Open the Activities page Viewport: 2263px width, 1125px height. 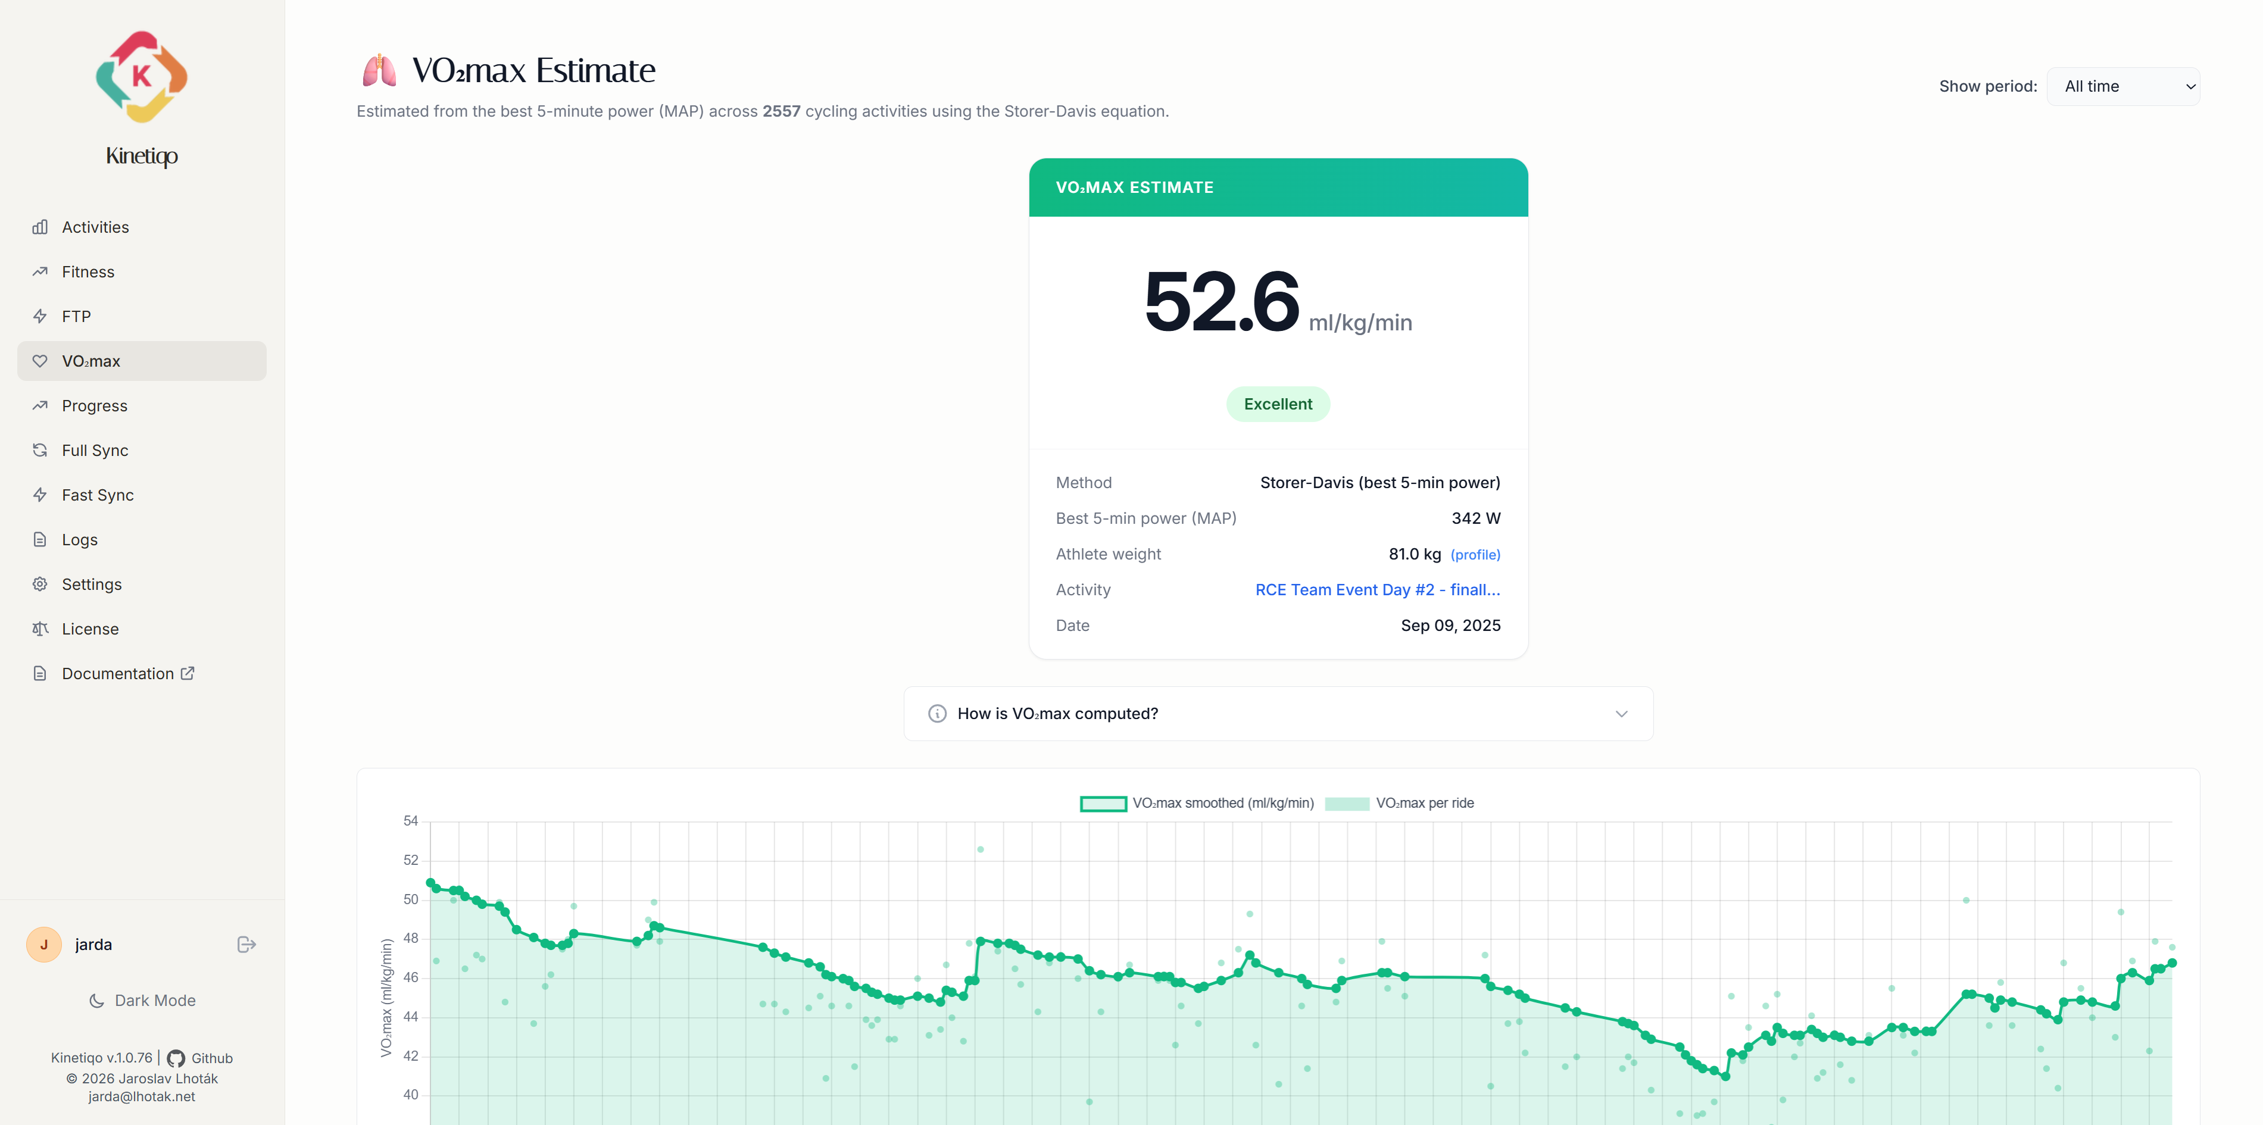pos(142,227)
